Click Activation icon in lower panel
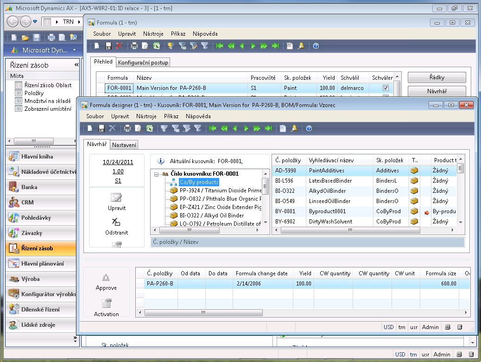The height and width of the screenshot is (362, 481). pyautogui.click(x=107, y=303)
